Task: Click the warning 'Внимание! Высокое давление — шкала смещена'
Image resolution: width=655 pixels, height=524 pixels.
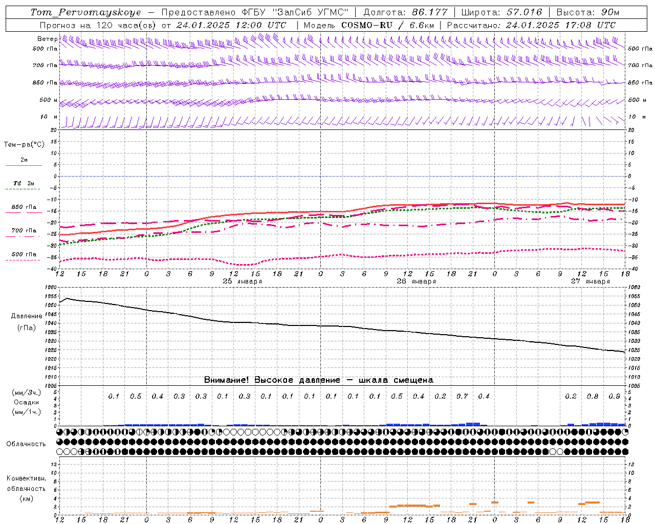Action: point(318,380)
